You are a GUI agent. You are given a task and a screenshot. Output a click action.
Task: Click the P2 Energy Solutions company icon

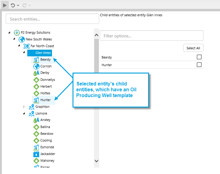pos(17,33)
